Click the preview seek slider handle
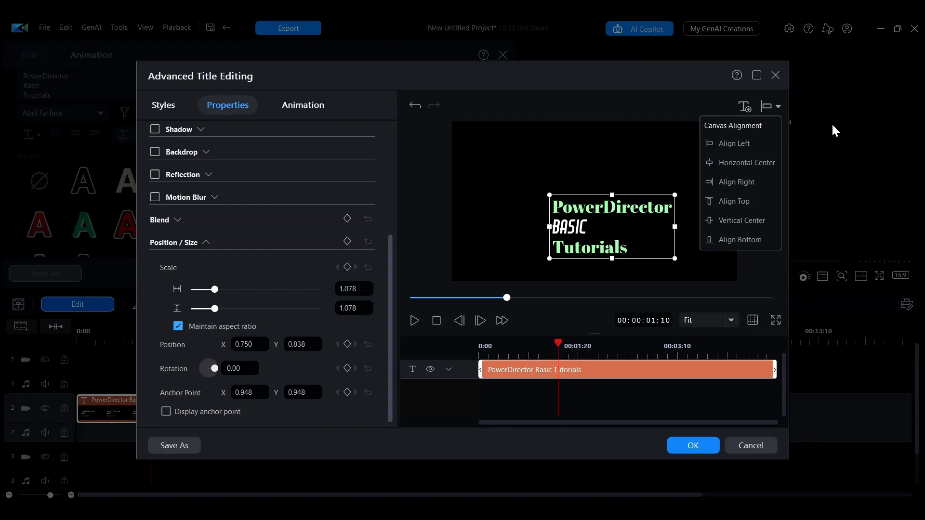The image size is (925, 520). pyautogui.click(x=507, y=298)
